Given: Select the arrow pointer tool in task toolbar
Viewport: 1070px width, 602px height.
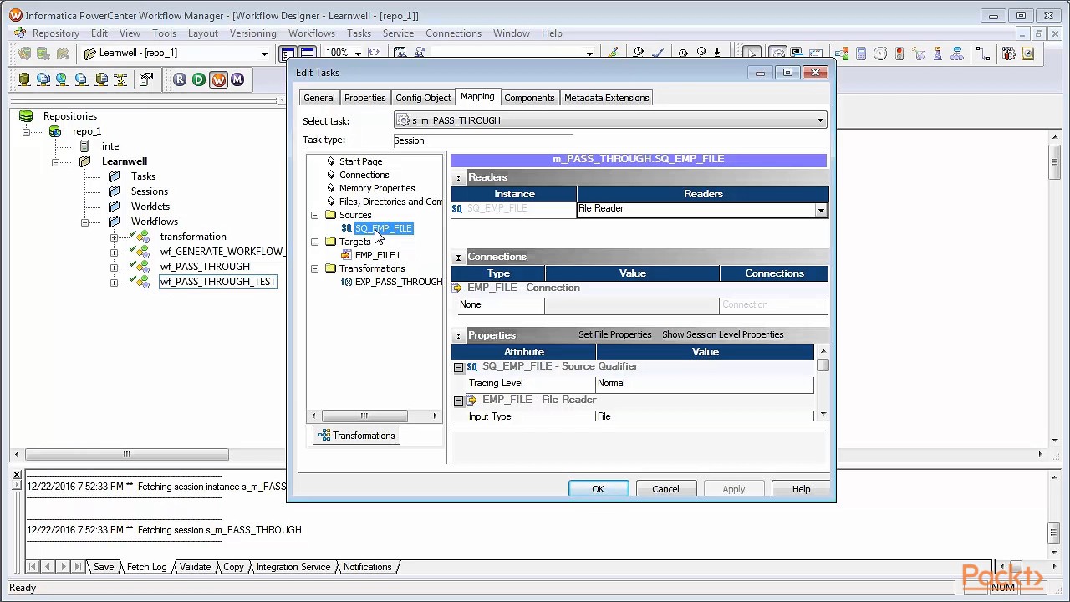Looking at the screenshot, I should pos(752,54).
